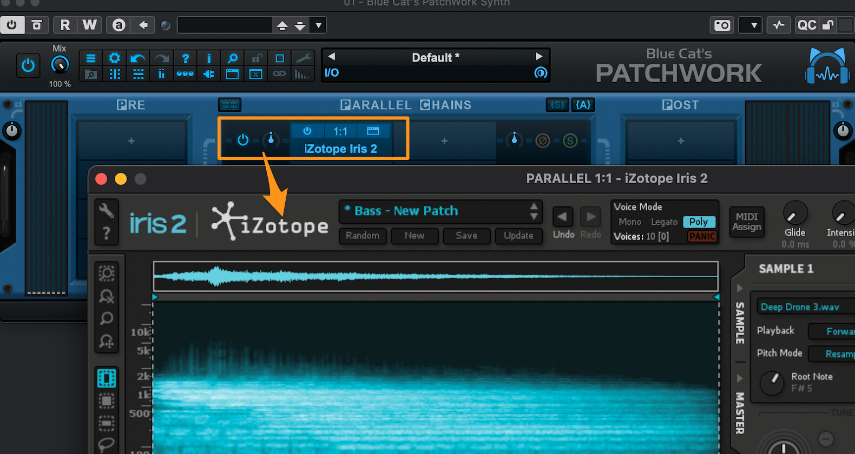The width and height of the screenshot is (855, 454).
Task: Select the Iris zoom selection tool
Action: (107, 273)
